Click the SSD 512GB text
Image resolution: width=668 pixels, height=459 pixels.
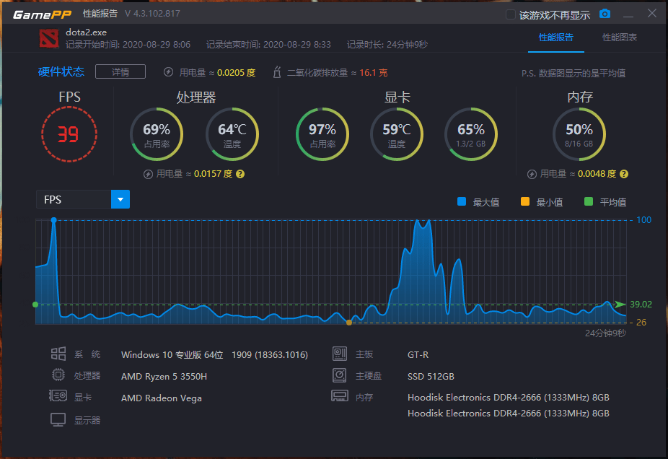point(431,376)
